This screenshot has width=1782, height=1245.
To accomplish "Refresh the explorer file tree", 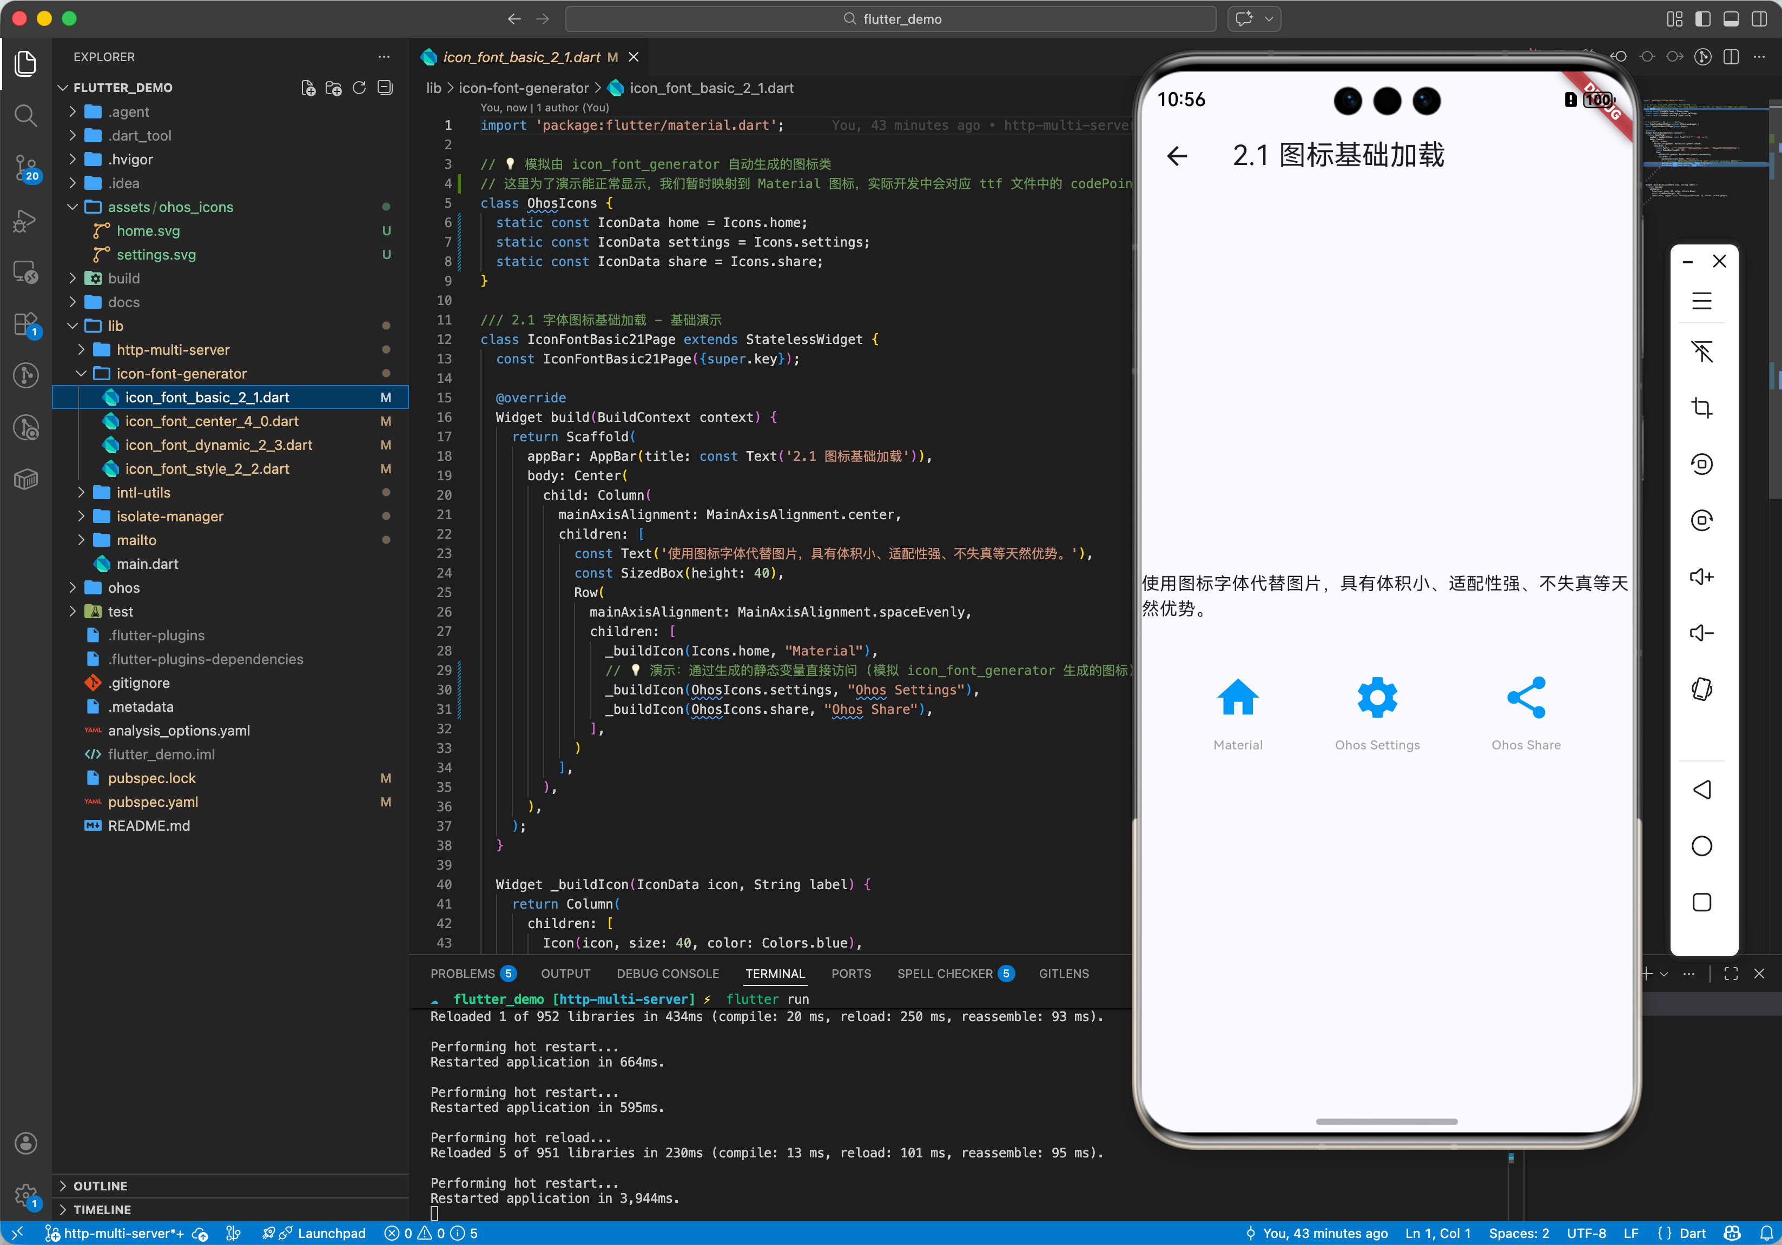I will click(359, 88).
